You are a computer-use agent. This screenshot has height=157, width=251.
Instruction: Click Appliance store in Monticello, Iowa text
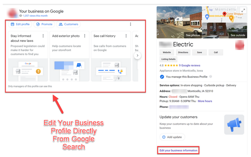(x=181, y=71)
